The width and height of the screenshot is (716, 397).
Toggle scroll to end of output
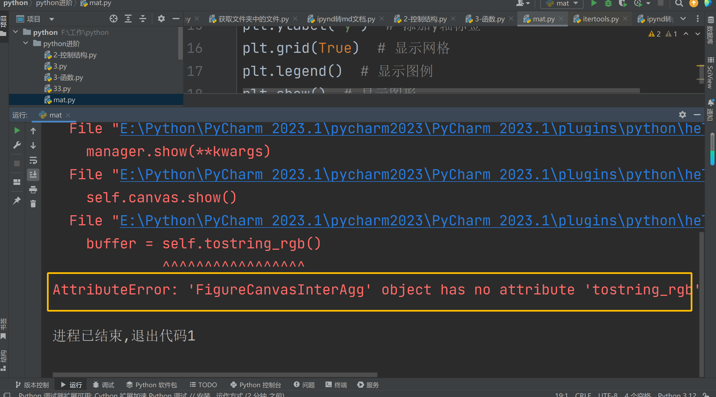coord(33,174)
